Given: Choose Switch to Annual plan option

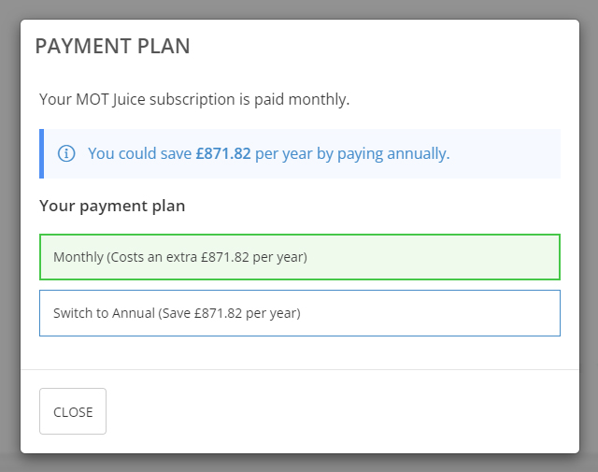Looking at the screenshot, I should 300,313.
